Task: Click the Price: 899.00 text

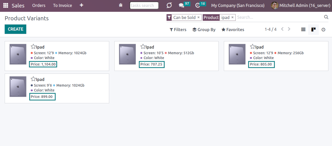Action: click(42, 97)
